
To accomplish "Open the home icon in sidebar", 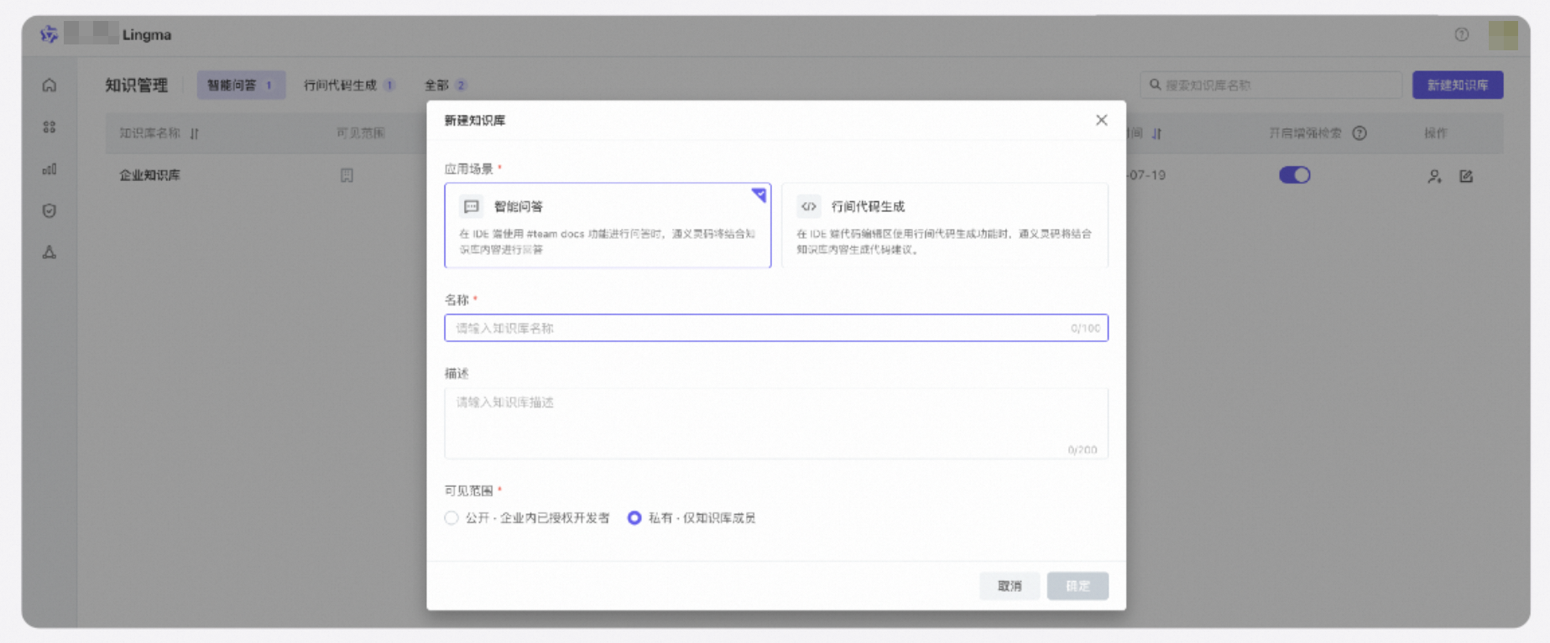I will pos(50,85).
